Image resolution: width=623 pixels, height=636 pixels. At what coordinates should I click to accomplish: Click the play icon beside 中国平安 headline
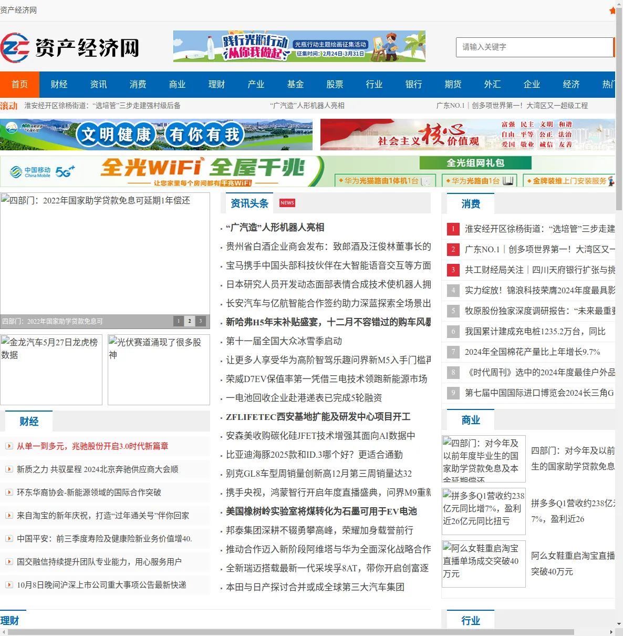point(9,539)
